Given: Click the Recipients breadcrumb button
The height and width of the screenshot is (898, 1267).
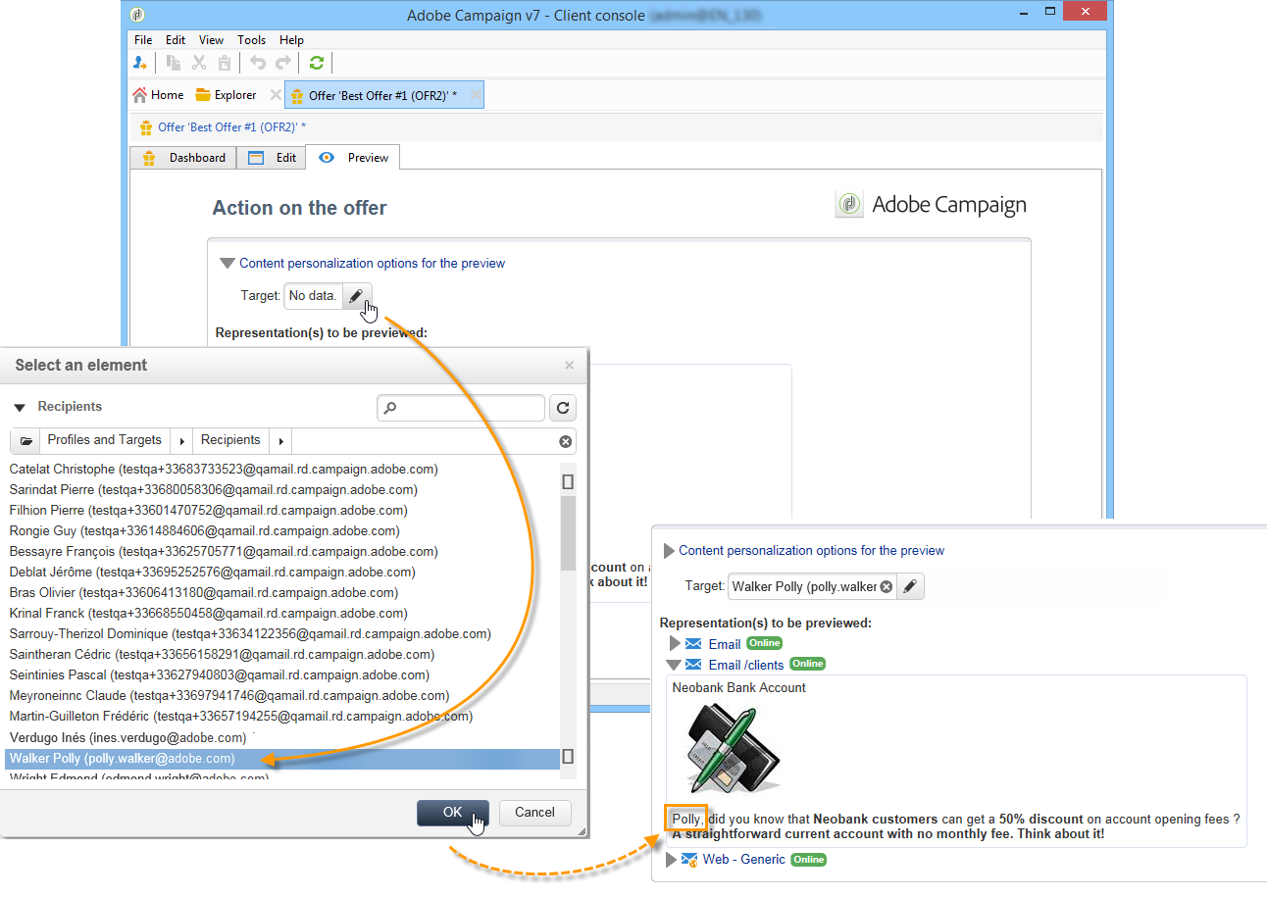Looking at the screenshot, I should click(230, 441).
